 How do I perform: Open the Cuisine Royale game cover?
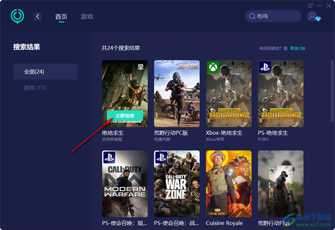pos(229,184)
